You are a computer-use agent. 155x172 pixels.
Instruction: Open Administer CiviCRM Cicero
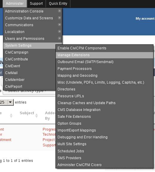[104, 165]
